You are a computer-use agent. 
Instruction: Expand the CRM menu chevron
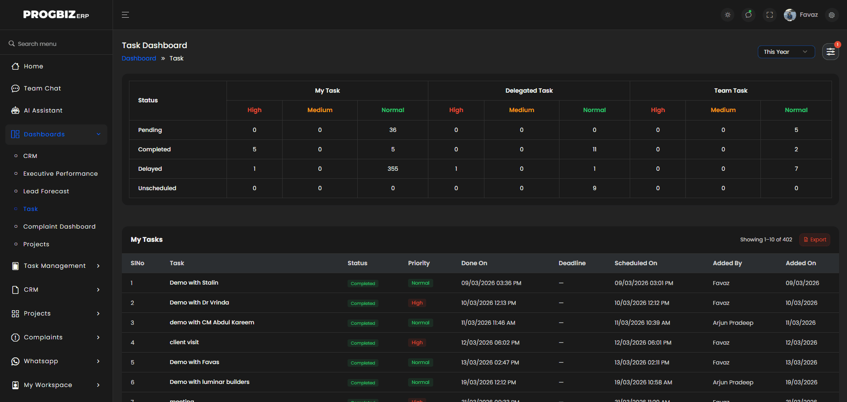[x=98, y=289]
